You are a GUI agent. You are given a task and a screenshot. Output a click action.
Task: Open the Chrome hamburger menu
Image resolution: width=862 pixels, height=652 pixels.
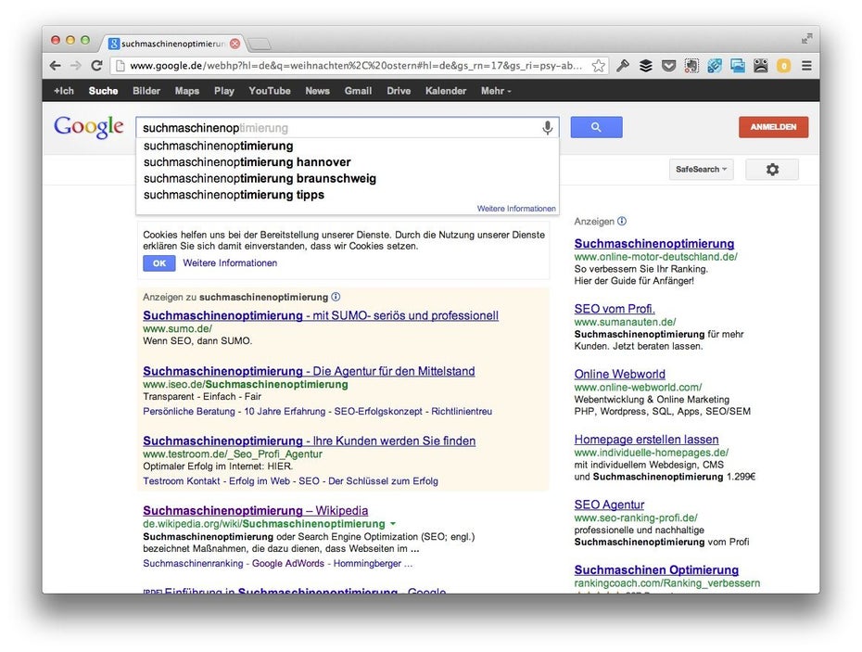(806, 66)
